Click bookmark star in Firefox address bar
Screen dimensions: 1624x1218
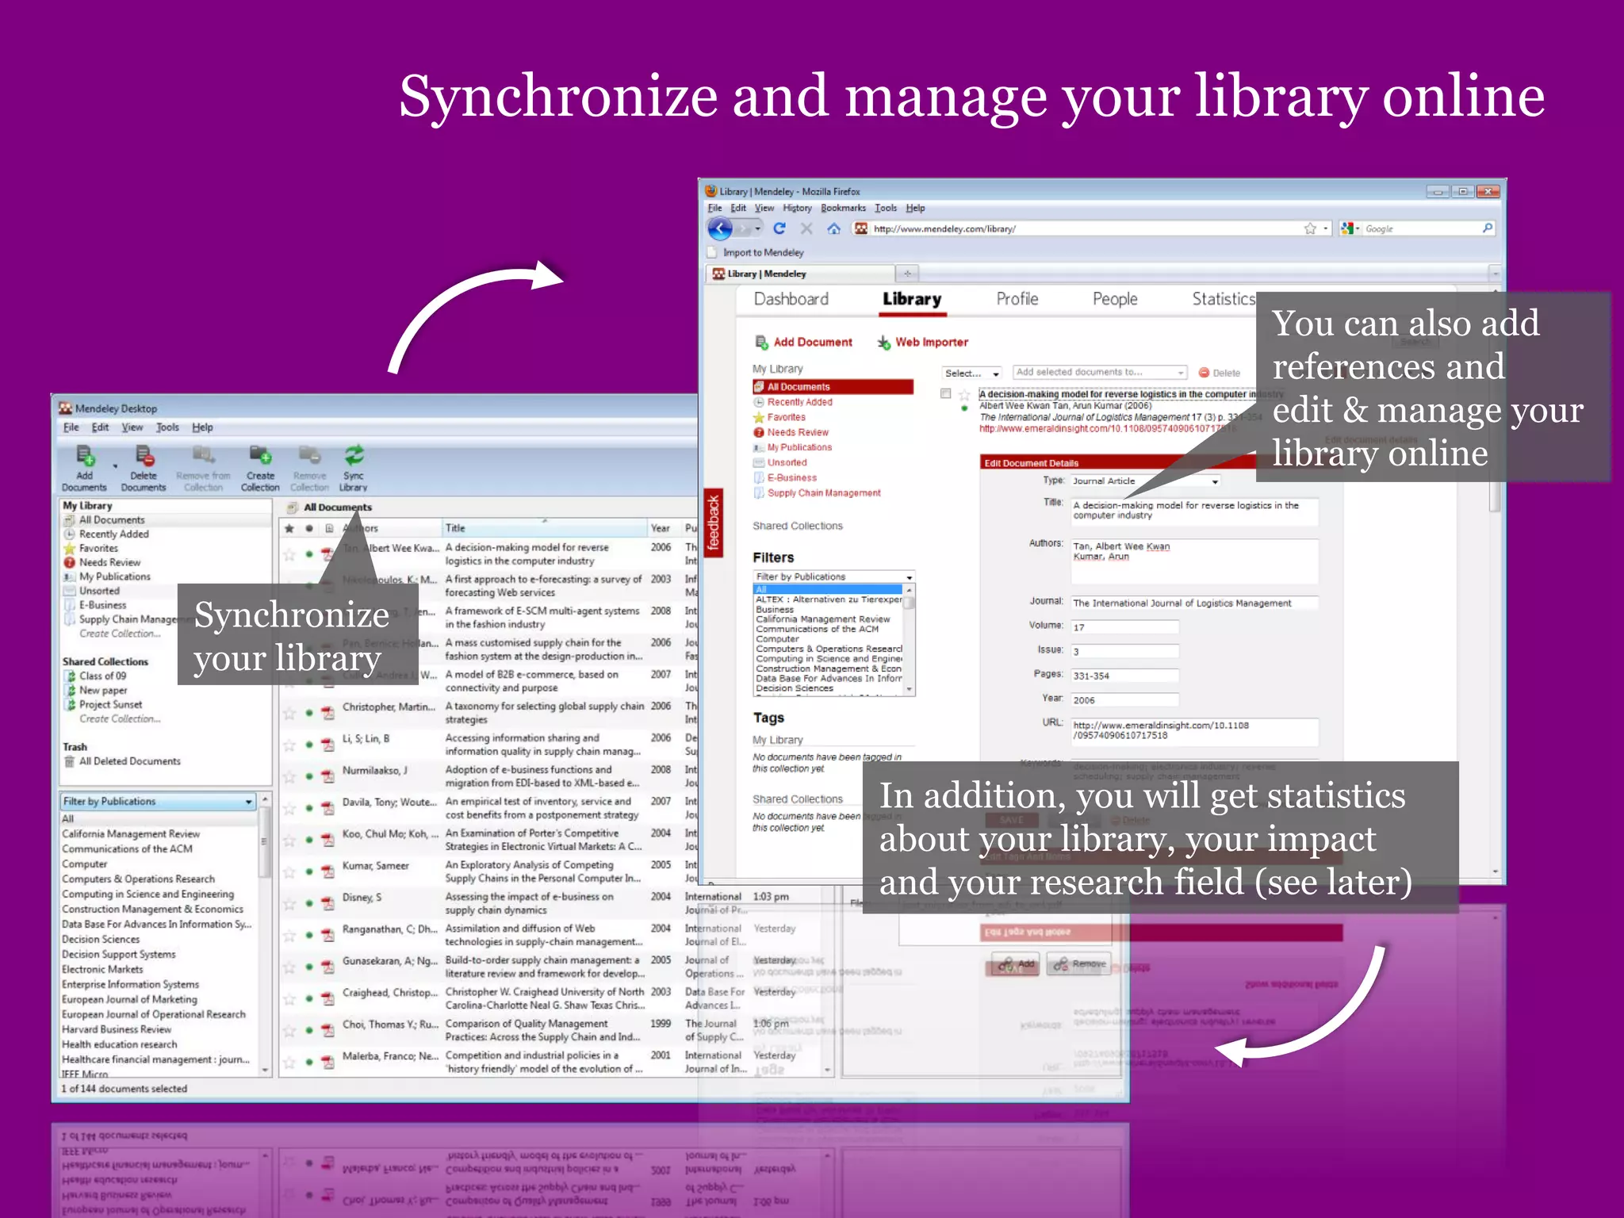1310,228
